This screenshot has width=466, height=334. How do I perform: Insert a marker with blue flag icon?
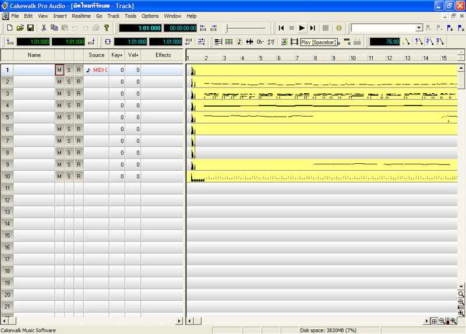pyautogui.click(x=450, y=28)
